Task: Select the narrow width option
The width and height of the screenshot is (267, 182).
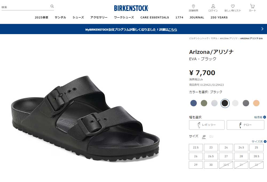Action: click(x=245, y=125)
